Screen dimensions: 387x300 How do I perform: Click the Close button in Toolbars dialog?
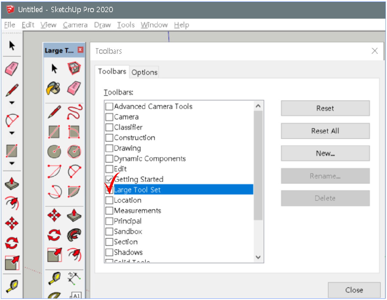point(354,290)
